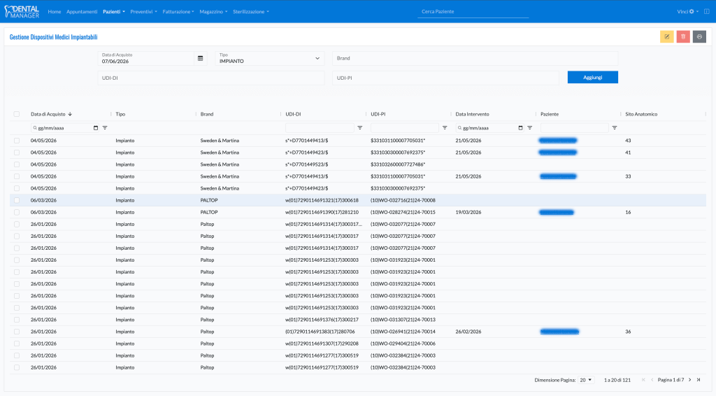The height and width of the screenshot is (396, 716).
Task: Open filter menu for Data di Acquisto column
Action: click(x=105, y=128)
